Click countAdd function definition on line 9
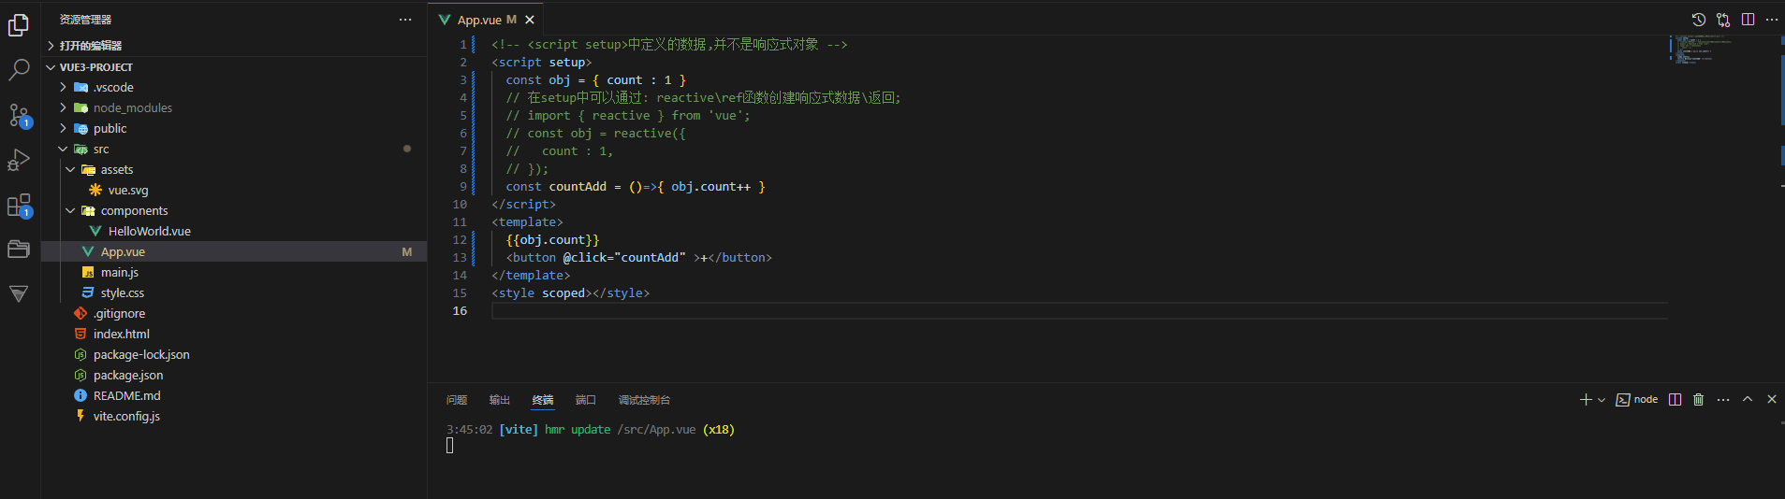 [578, 187]
